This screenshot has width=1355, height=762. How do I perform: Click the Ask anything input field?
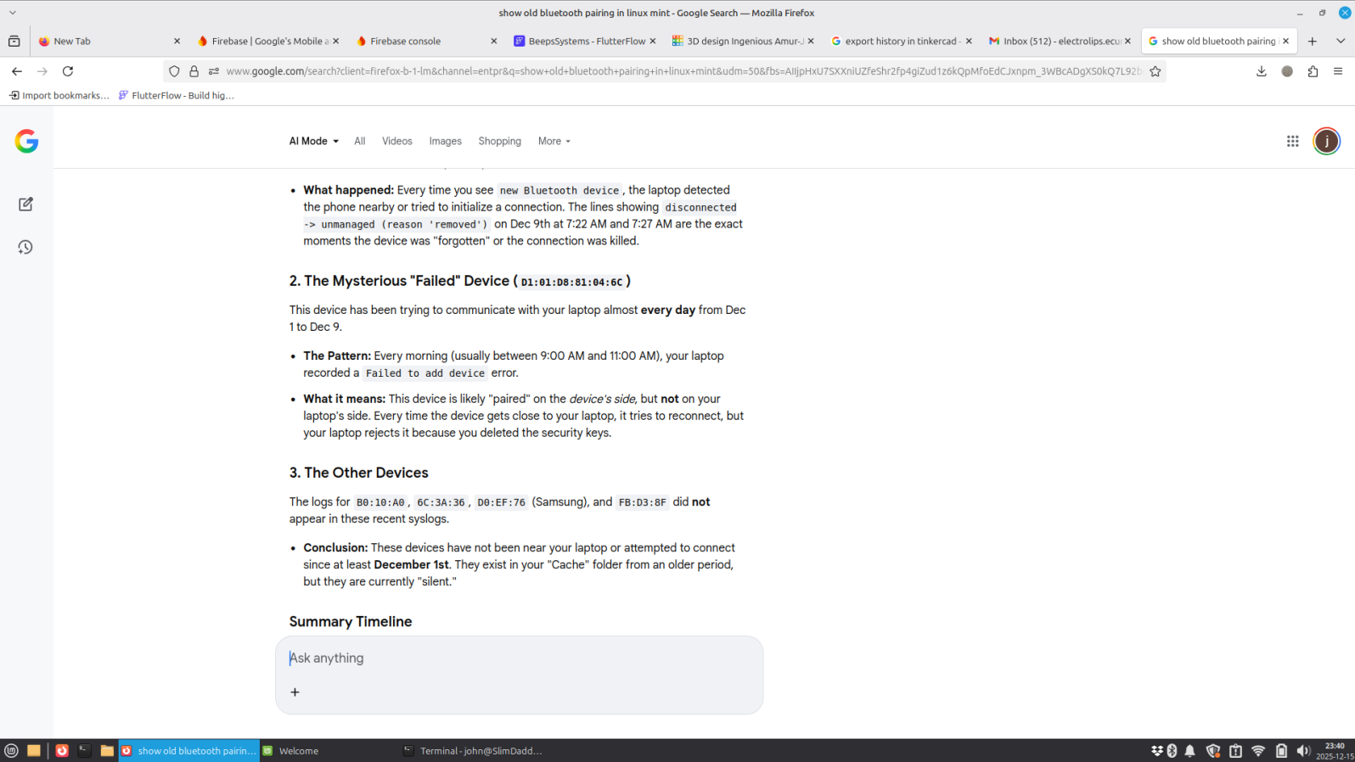tap(518, 658)
